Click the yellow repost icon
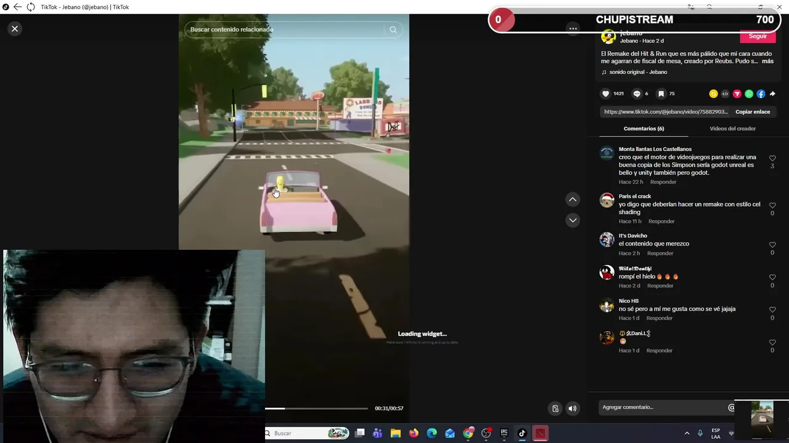The height and width of the screenshot is (443, 789). (713, 94)
